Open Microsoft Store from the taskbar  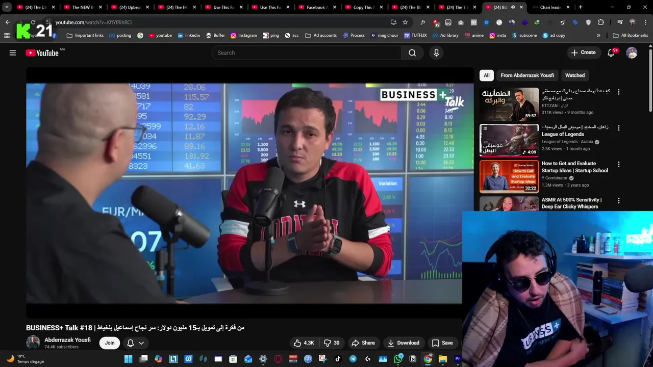tap(233, 359)
